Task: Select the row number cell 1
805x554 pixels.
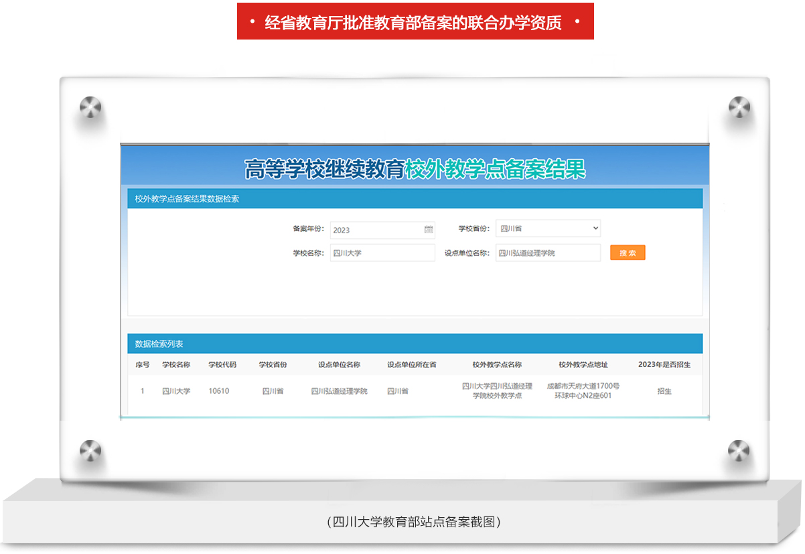Action: 142,391
